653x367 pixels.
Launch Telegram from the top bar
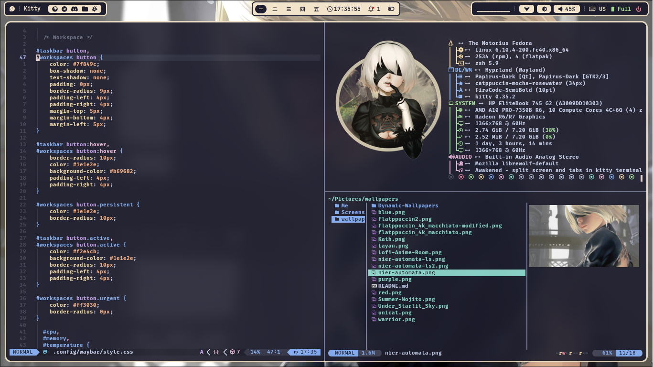(x=64, y=9)
